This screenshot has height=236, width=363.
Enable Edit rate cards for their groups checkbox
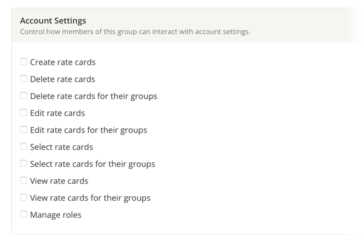pos(23,129)
